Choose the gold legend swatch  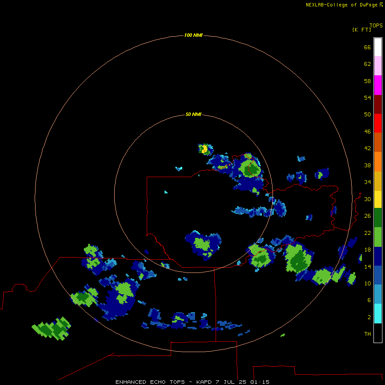point(378,181)
